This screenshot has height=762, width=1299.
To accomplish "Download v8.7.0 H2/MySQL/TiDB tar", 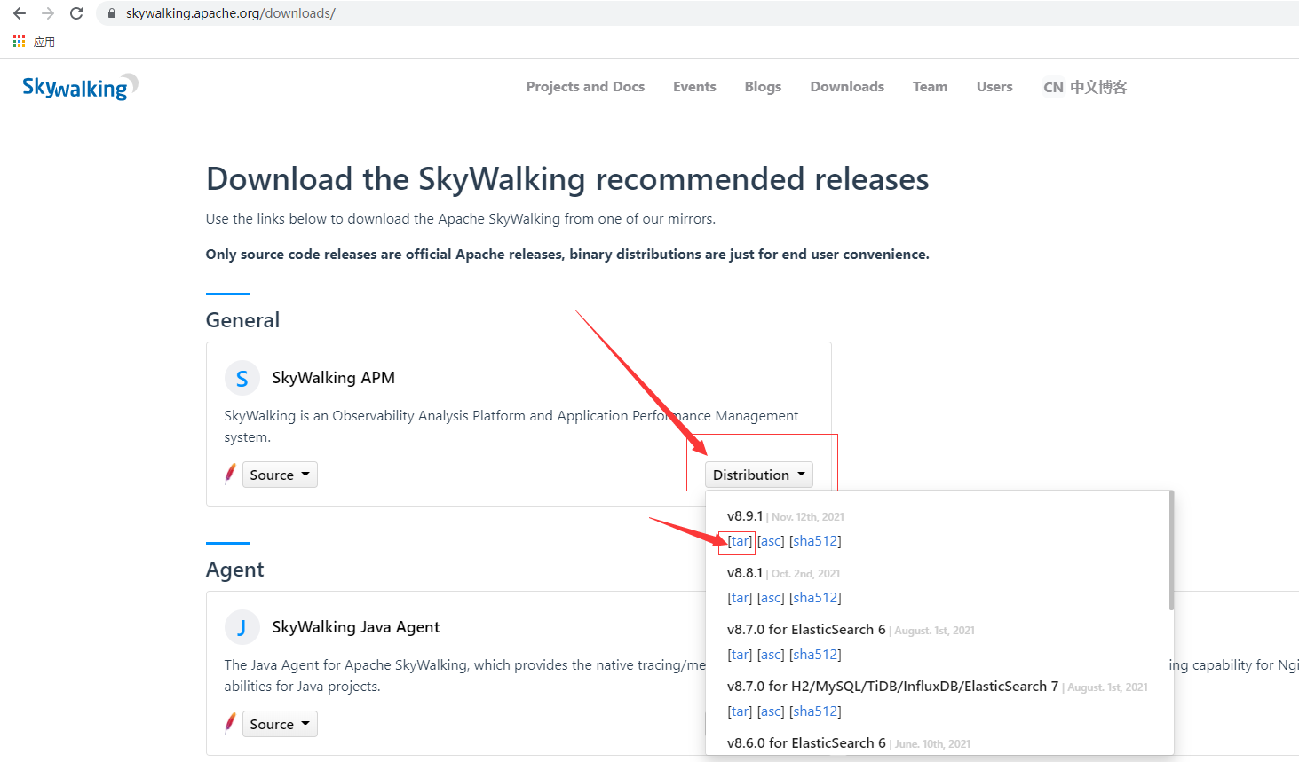I will click(740, 711).
